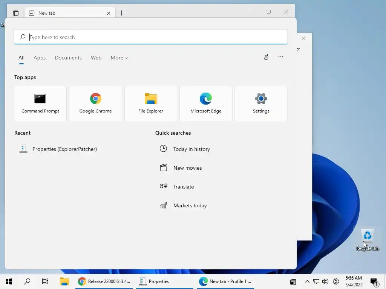This screenshot has width=386, height=289.
Task: Click the search magnifier icon in search box
Action: [22, 37]
